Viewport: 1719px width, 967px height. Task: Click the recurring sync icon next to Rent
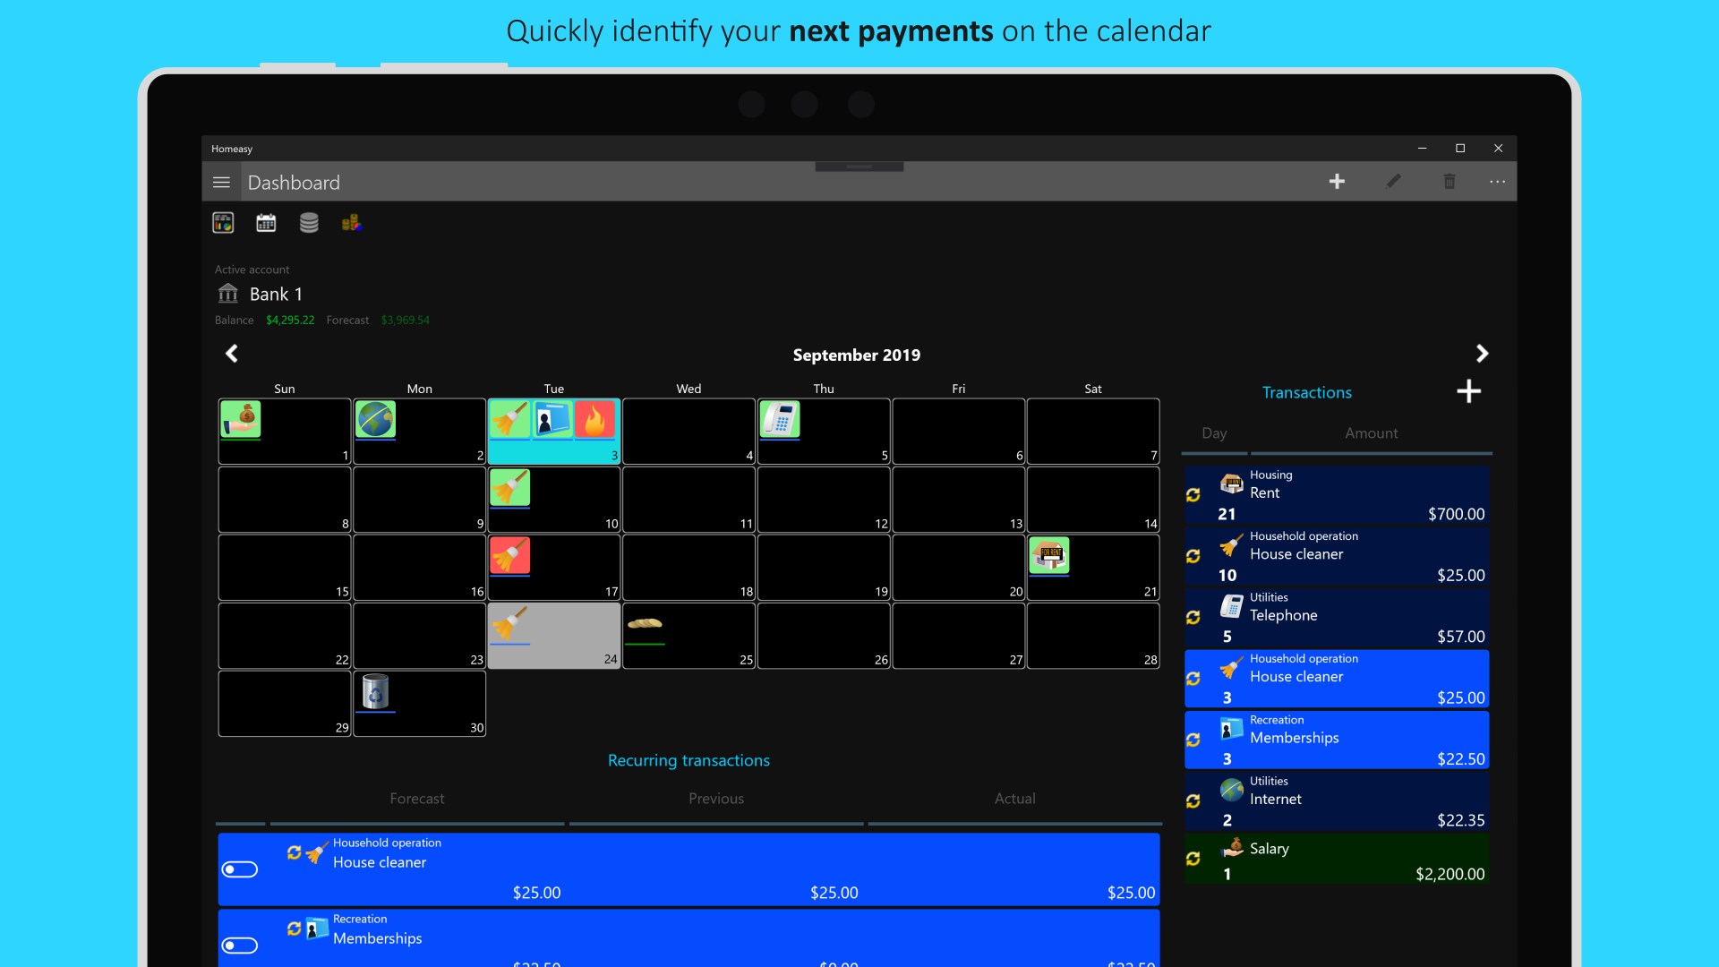1193,494
